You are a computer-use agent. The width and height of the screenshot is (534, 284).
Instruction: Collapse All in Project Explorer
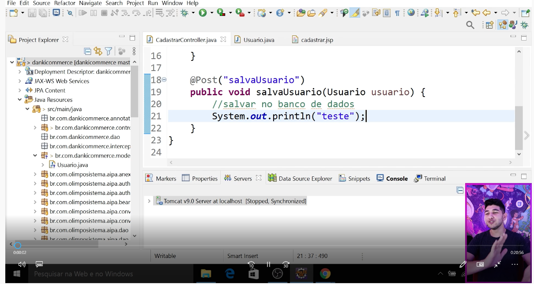(x=87, y=51)
